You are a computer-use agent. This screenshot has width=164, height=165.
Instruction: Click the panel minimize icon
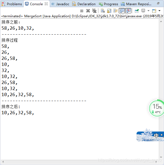(x=158, y=3)
